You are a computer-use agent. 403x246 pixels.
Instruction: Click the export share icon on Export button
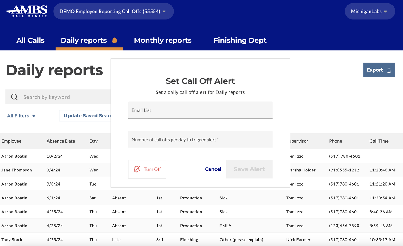(389, 70)
